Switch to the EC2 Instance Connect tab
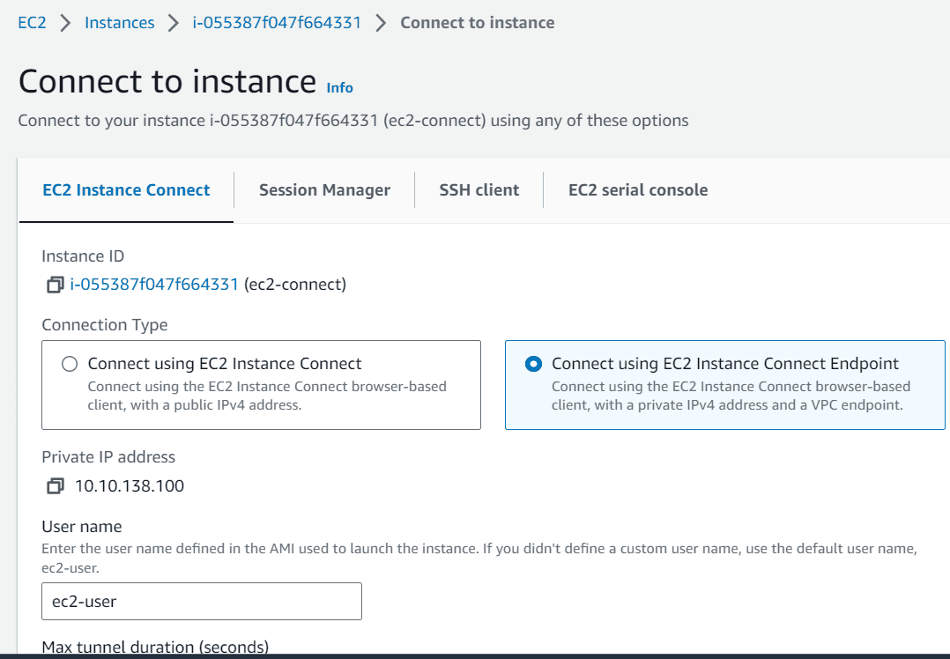The height and width of the screenshot is (659, 950). 126,190
